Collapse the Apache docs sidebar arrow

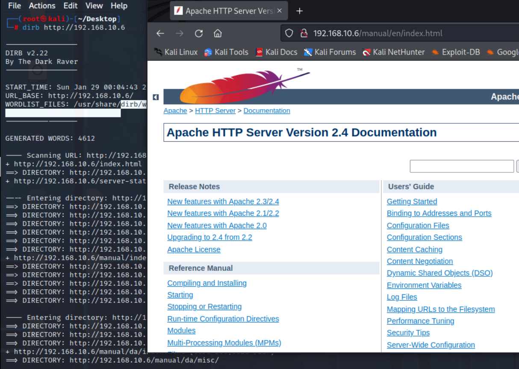pyautogui.click(x=156, y=97)
